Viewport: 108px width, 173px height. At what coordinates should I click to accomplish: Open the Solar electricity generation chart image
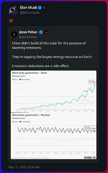[x=54, y=91]
